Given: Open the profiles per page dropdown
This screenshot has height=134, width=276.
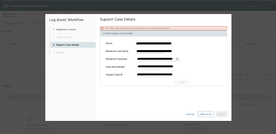Looking at the screenshot, I should click(x=249, y=75).
